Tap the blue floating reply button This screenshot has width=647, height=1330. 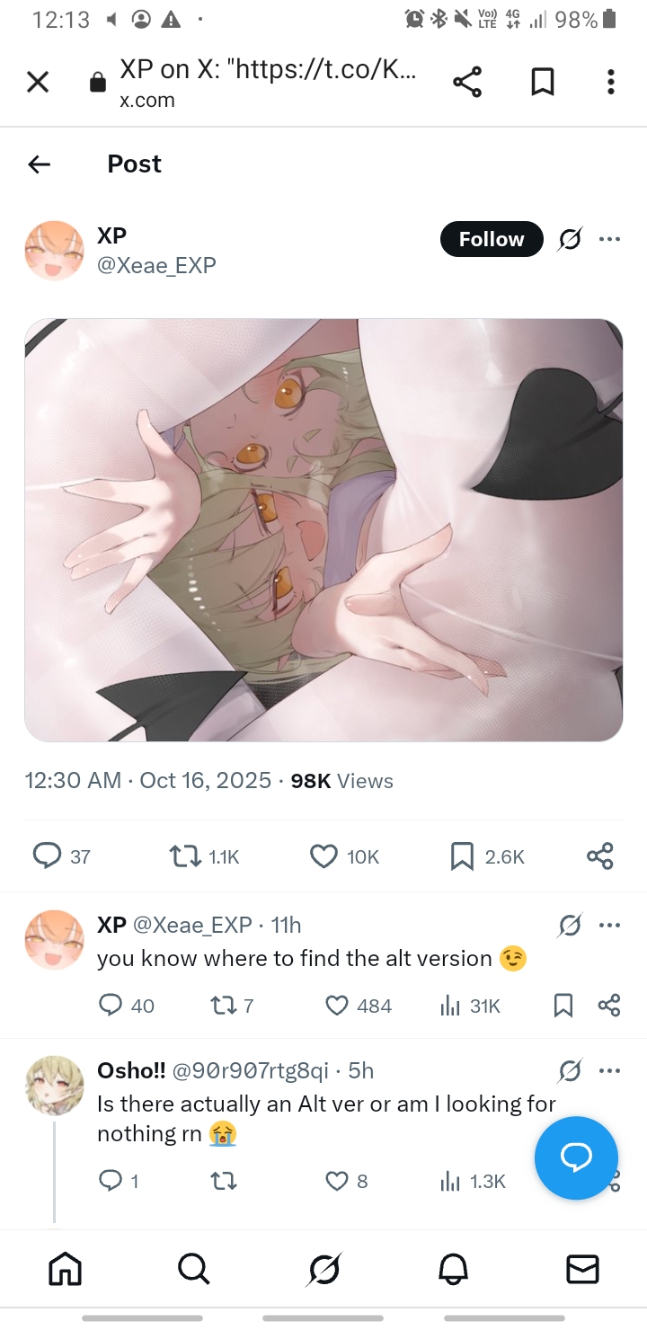pos(576,1158)
